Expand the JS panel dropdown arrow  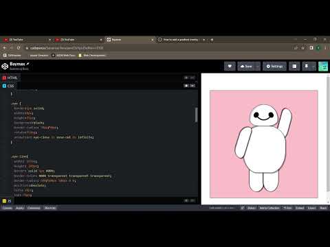click(192, 200)
